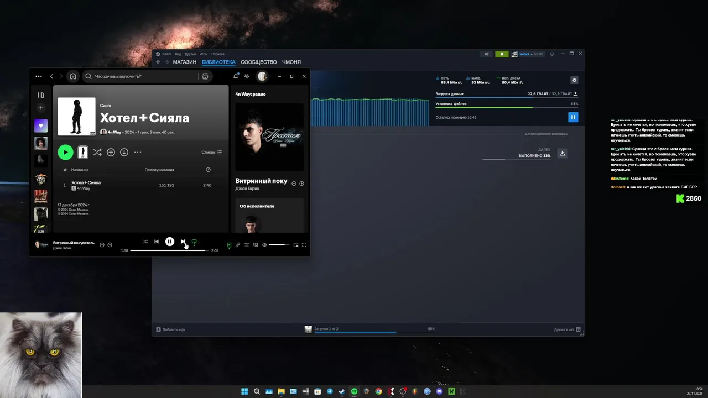Add single to library with plus icon
This screenshot has height=398, width=708.
111,152
